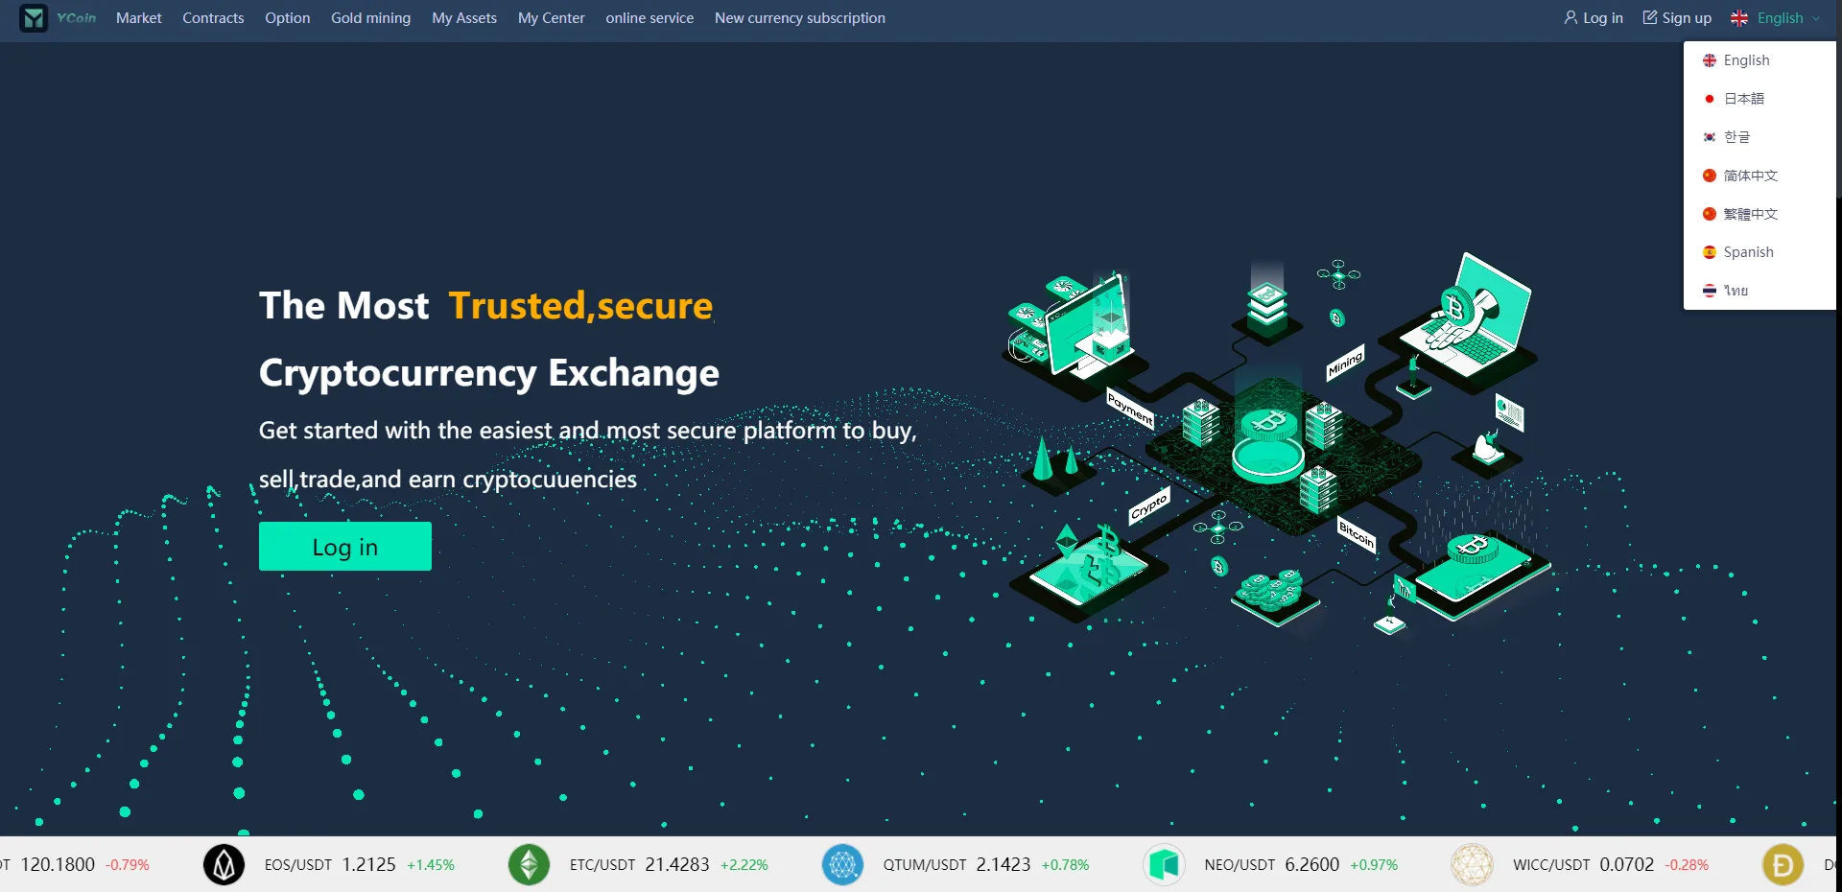
Task: Open the online service page
Action: tap(649, 18)
